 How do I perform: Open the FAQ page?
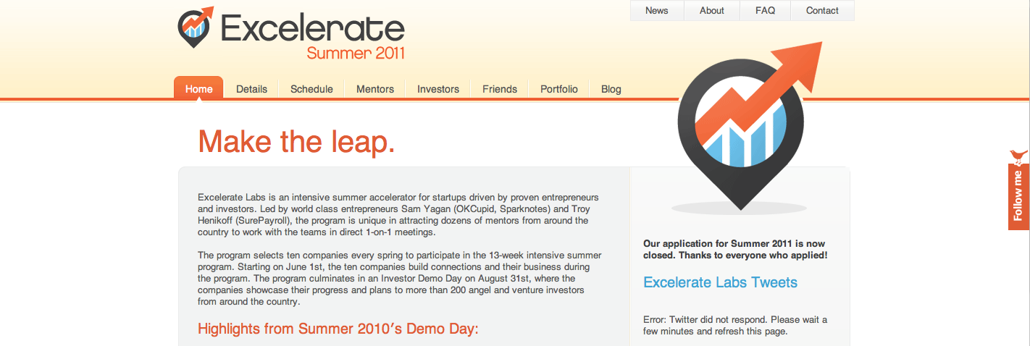pos(765,11)
